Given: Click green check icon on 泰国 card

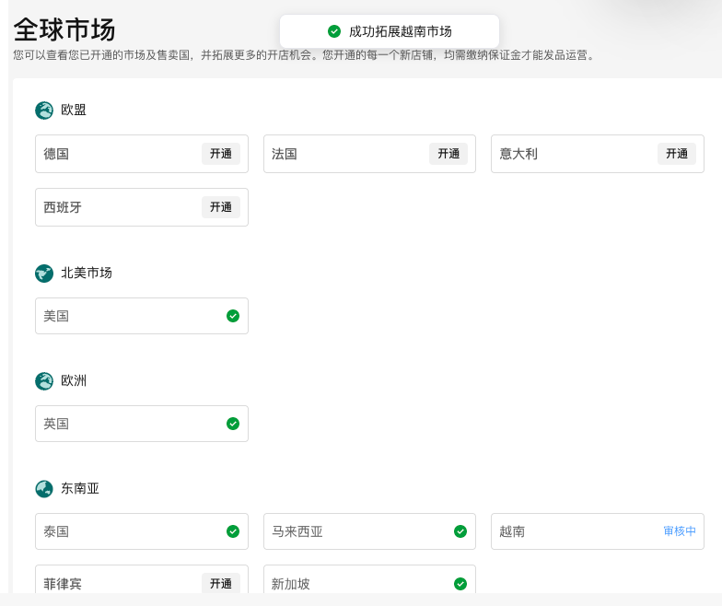Looking at the screenshot, I should coord(233,531).
